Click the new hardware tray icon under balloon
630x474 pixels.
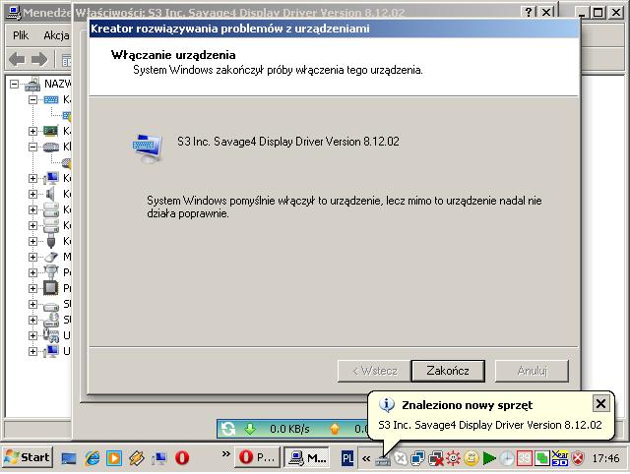click(383, 460)
